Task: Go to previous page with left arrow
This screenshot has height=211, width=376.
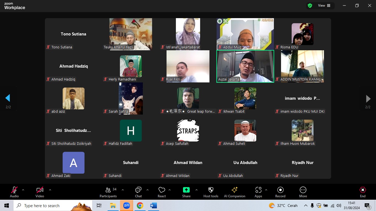Action: tap(8, 98)
